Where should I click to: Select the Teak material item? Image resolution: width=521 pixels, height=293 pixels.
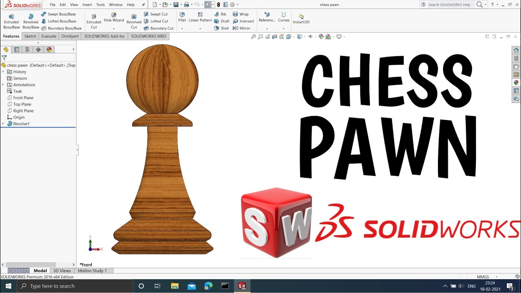click(18, 91)
